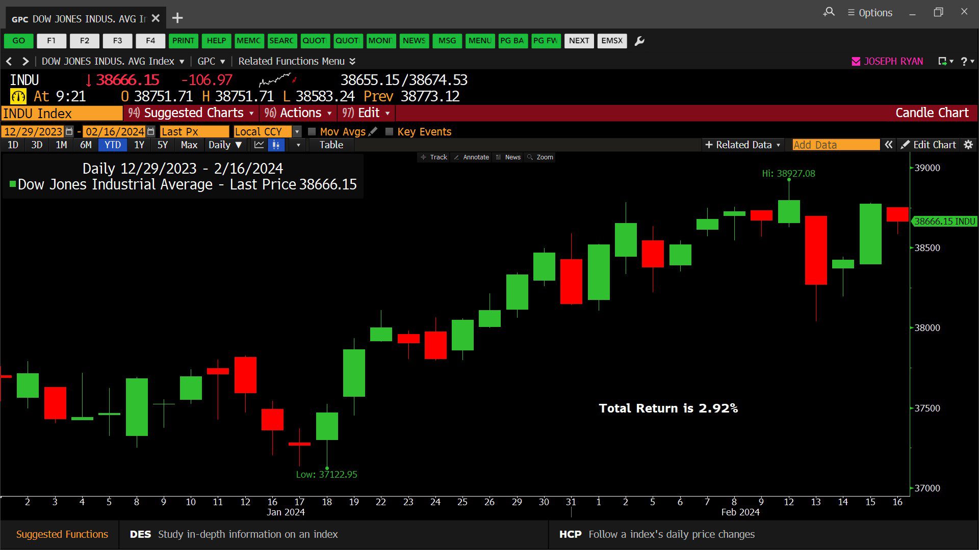This screenshot has width=979, height=550.
Task: Click the green PRINT button
Action: 183,41
